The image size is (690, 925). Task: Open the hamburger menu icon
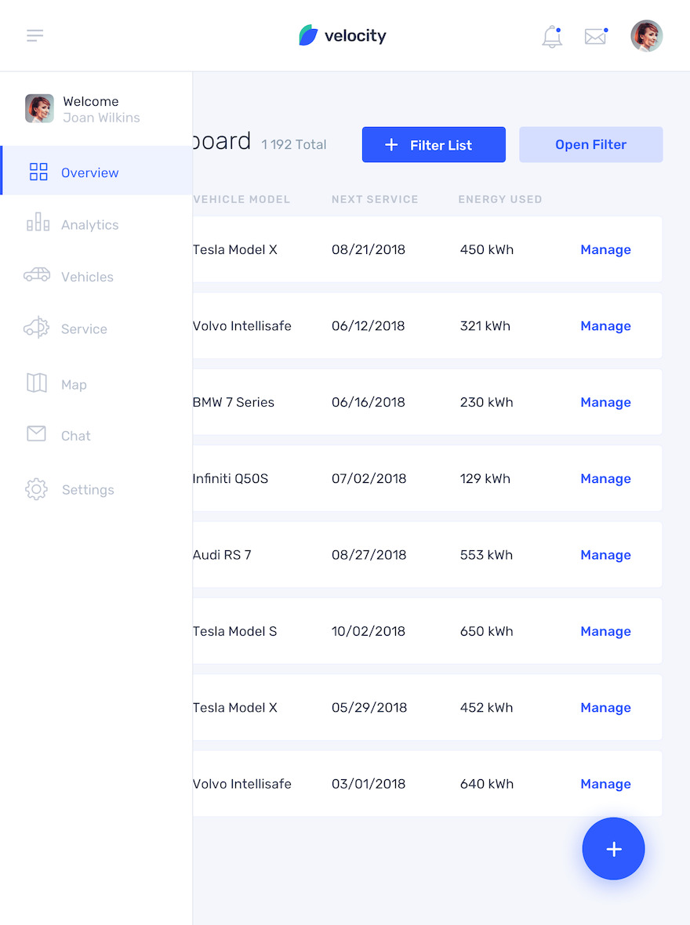(34, 35)
